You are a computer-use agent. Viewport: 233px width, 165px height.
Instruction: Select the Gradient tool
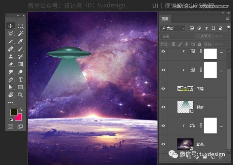20,64
